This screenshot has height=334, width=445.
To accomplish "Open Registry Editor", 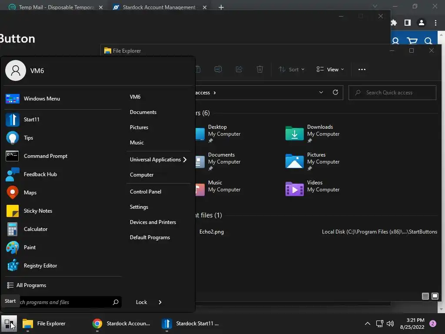I will click(x=63, y=266).
